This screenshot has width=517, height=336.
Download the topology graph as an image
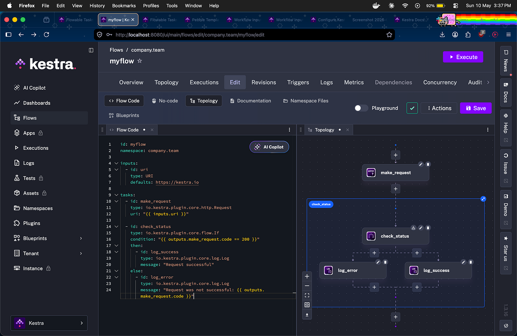pyautogui.click(x=307, y=315)
